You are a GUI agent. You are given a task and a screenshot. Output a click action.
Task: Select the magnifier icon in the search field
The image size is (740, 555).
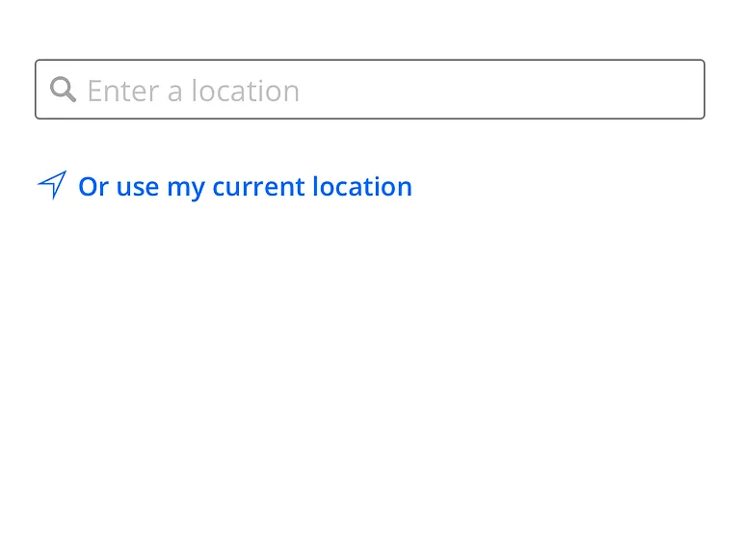tap(63, 90)
